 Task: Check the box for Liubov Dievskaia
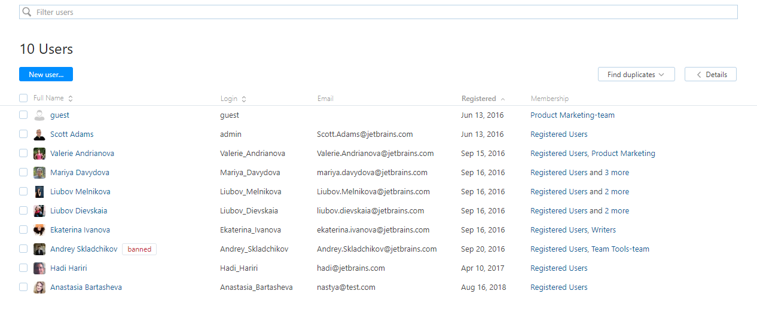[23, 210]
